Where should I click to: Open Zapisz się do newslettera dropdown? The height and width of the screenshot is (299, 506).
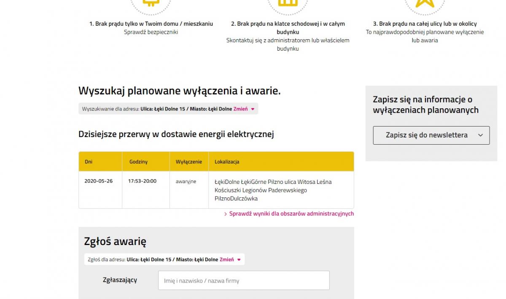431,135
